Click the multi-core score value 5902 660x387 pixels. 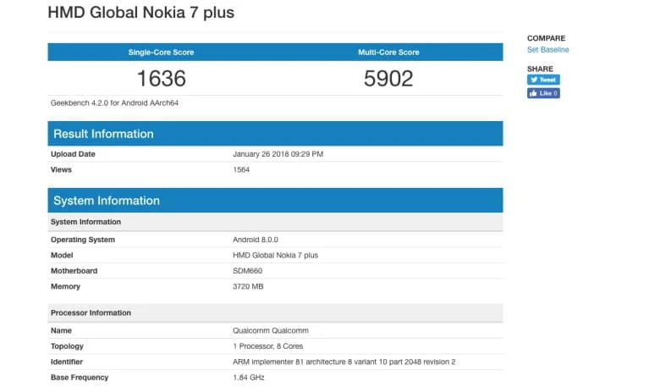click(388, 79)
